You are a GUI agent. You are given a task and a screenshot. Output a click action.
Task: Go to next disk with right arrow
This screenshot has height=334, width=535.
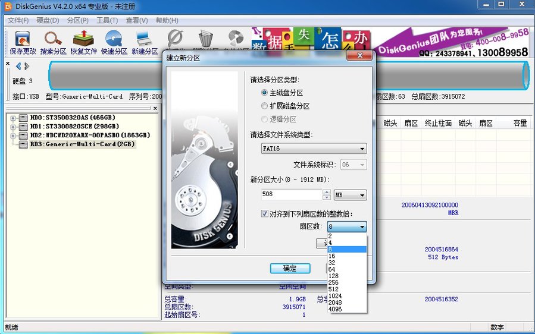pos(27,66)
